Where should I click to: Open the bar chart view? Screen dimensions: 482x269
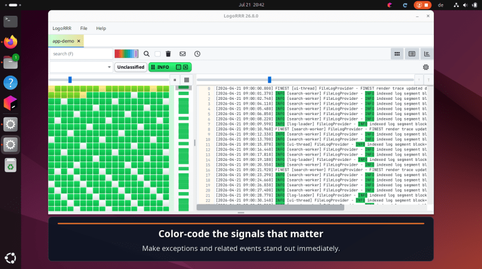[427, 54]
